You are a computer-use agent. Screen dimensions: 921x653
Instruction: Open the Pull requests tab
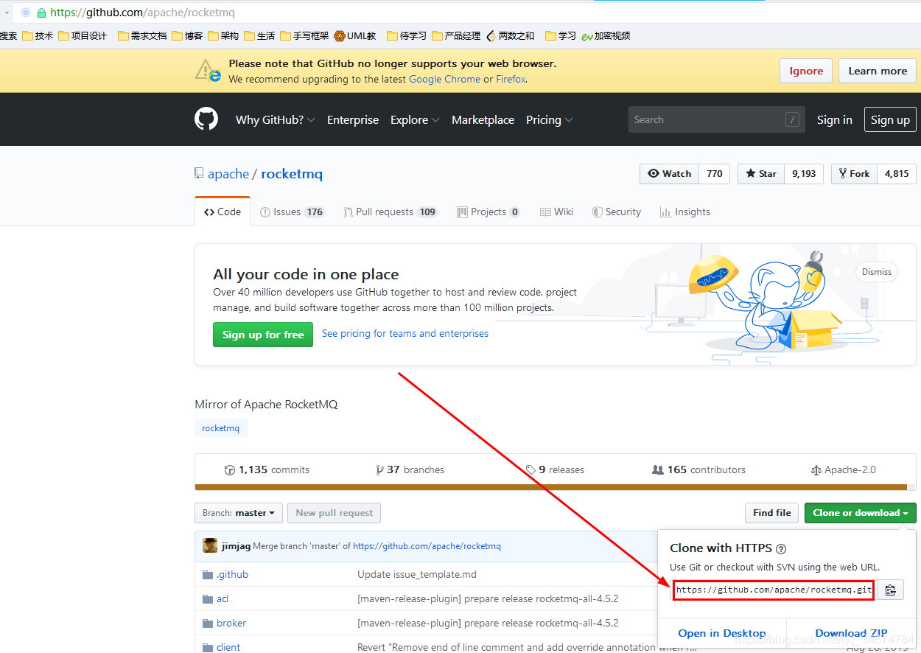point(390,212)
